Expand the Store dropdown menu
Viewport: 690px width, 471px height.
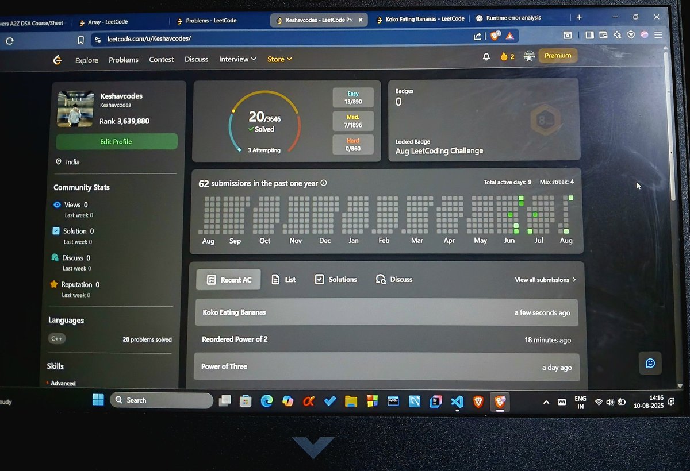[x=279, y=59]
